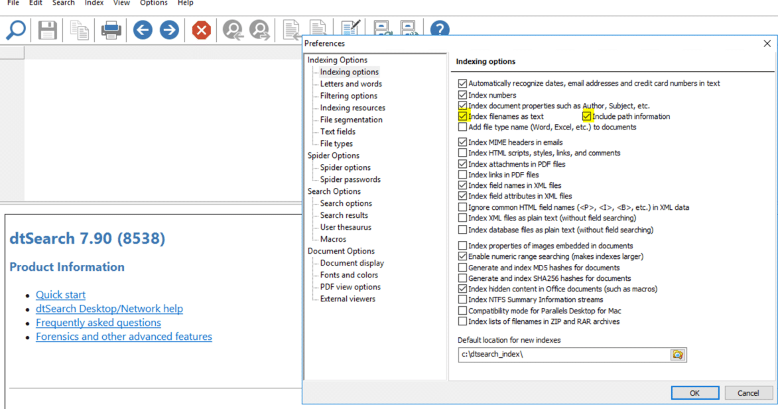Viewport: 778px width, 409px height.
Task: Enable Index links in PDF files
Action: (462, 175)
